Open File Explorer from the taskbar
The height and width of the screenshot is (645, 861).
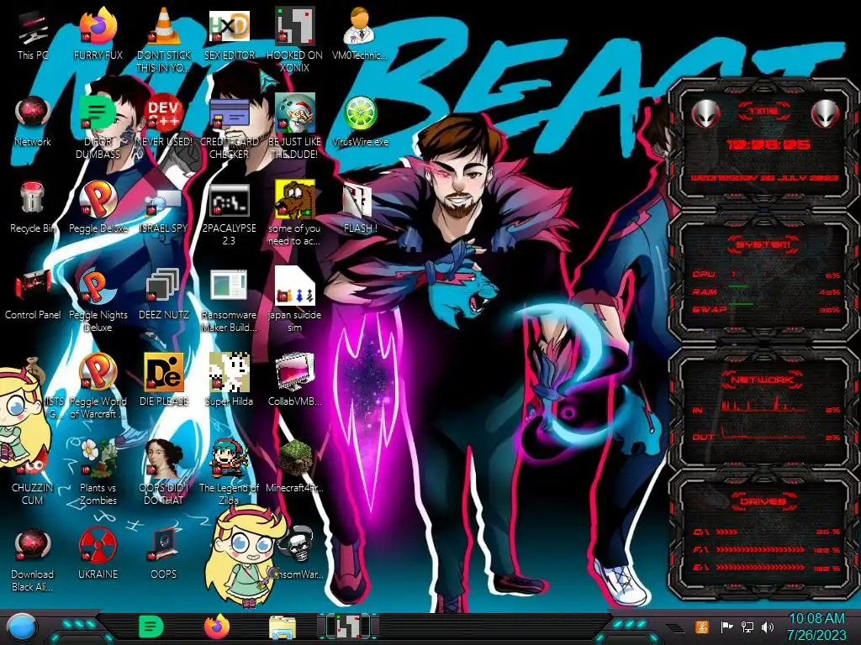283,627
